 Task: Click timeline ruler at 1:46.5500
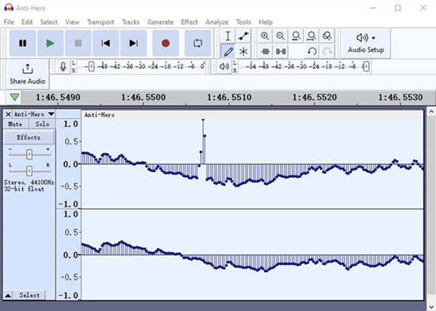tap(143, 98)
